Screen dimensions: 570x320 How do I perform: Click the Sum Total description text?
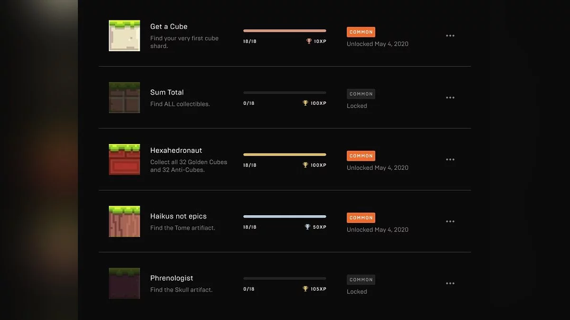pyautogui.click(x=180, y=104)
